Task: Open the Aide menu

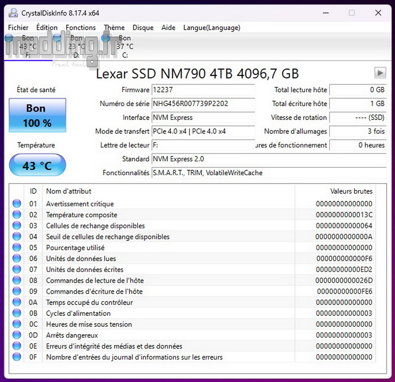Action: tap(168, 28)
